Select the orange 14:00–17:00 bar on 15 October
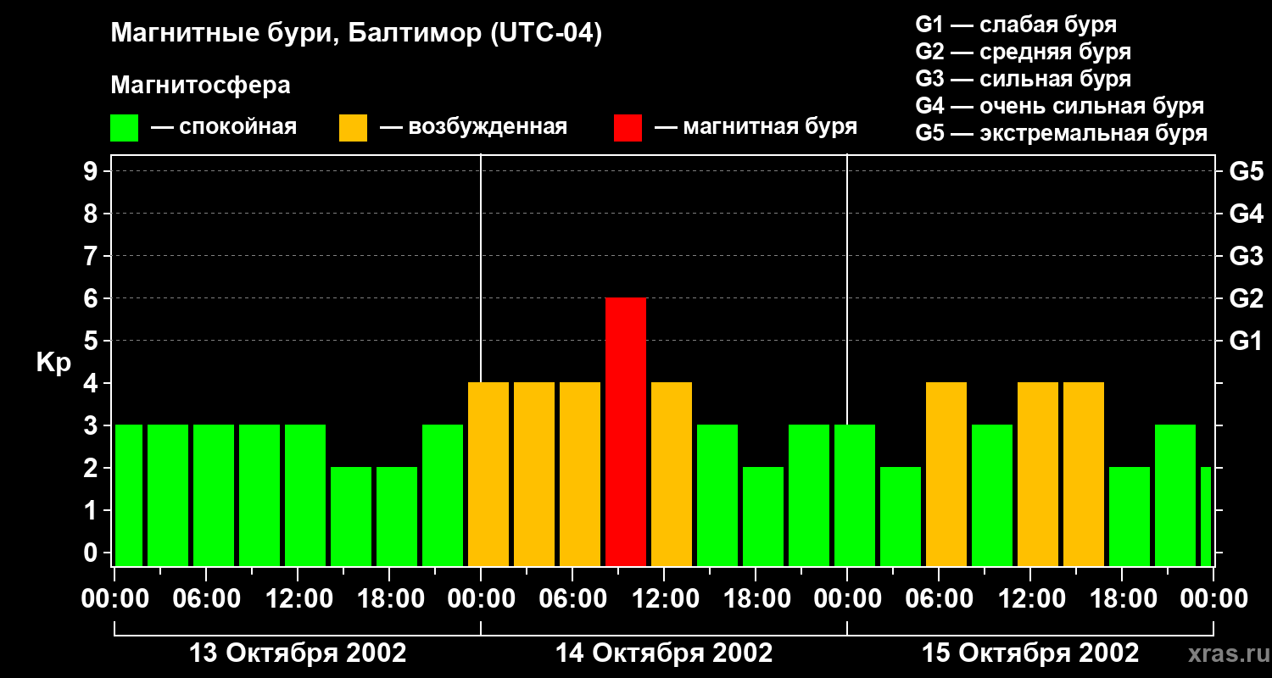 point(1084,475)
